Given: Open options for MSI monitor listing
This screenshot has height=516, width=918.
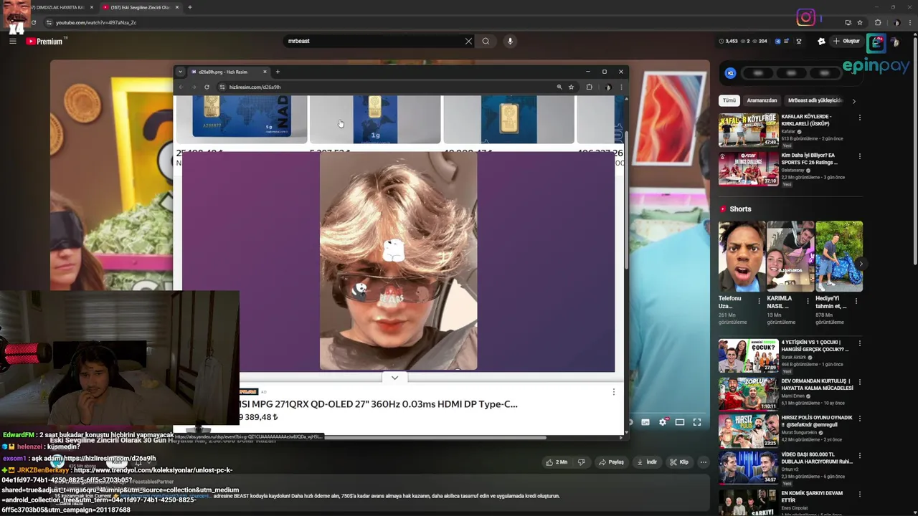Looking at the screenshot, I should [613, 392].
